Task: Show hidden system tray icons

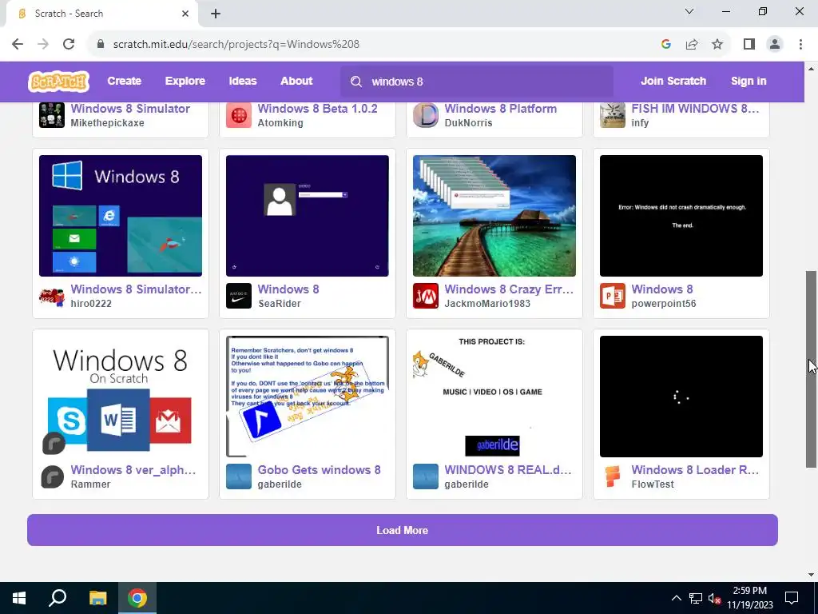Action: (676, 598)
